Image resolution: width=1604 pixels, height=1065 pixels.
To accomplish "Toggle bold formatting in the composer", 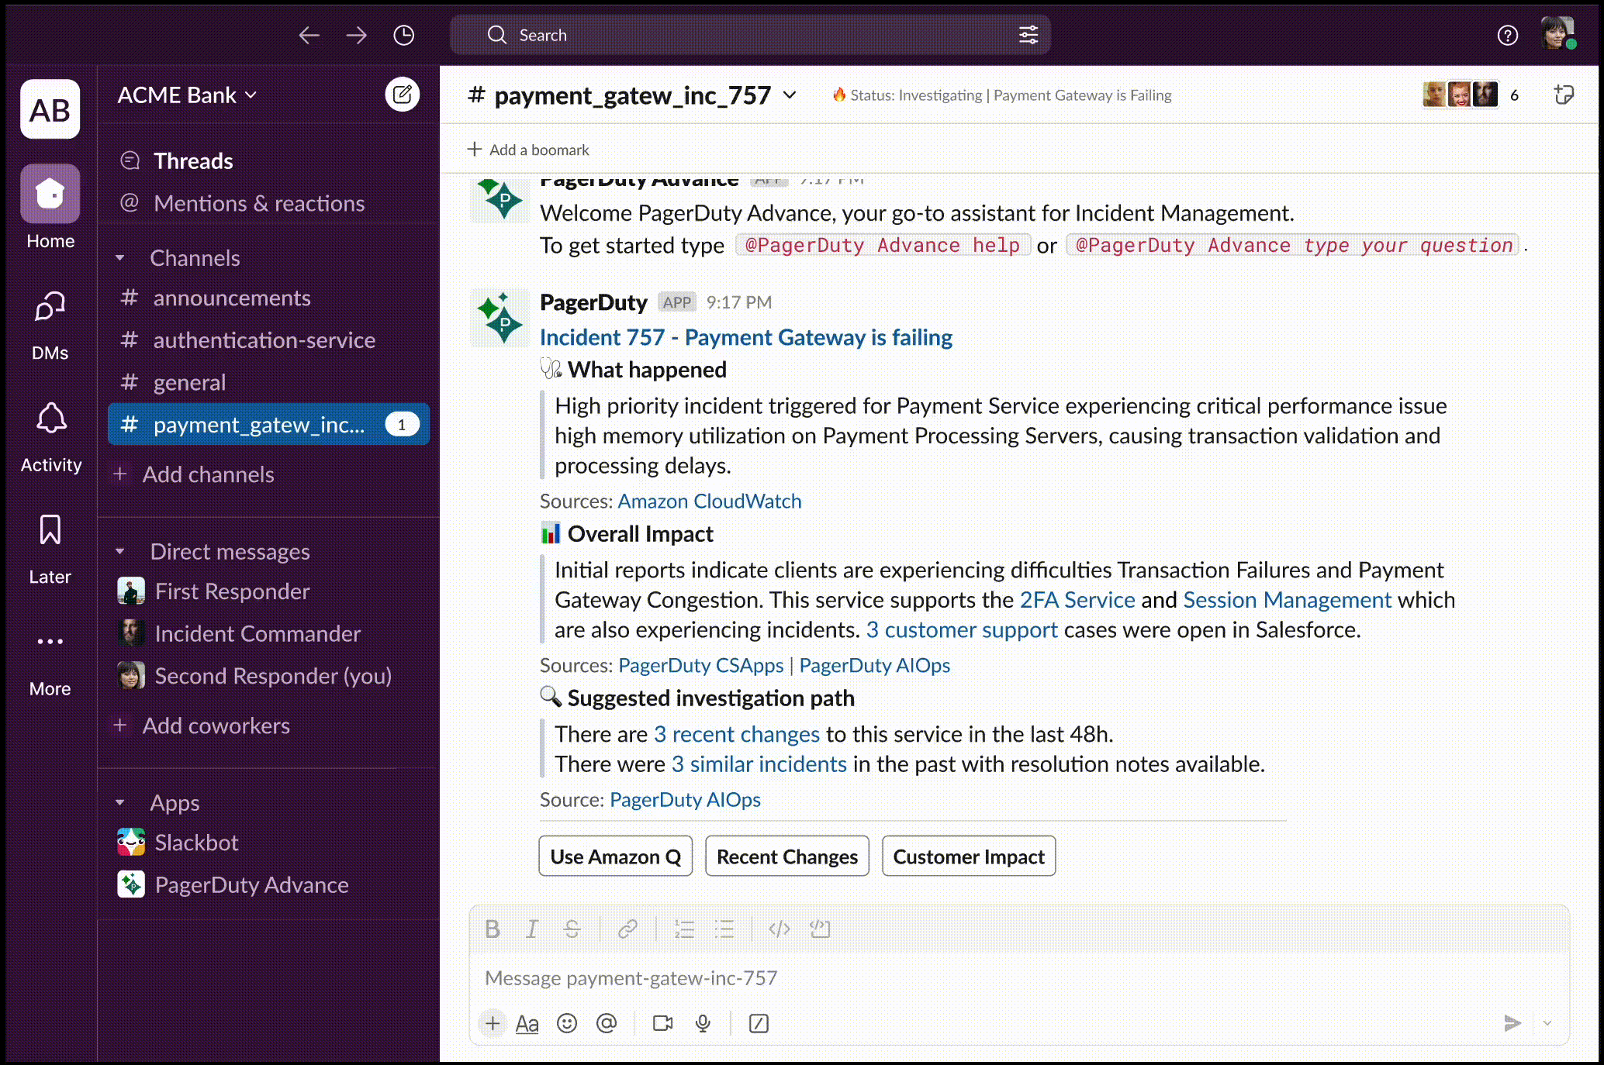I will (x=492, y=929).
